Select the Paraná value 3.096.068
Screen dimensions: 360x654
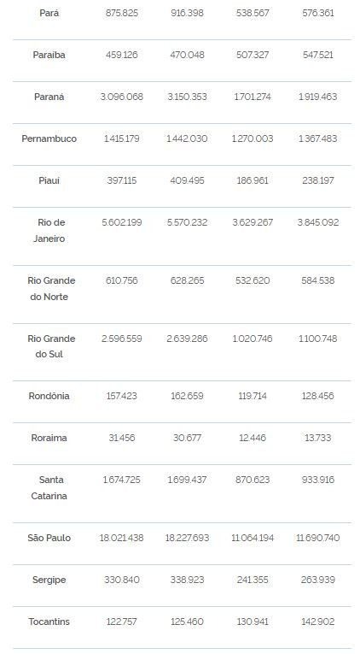[x=121, y=97]
